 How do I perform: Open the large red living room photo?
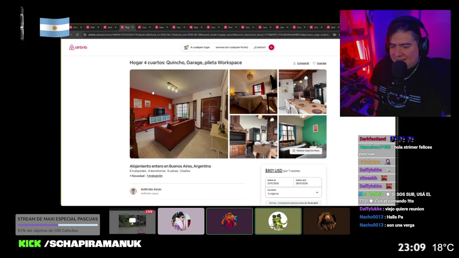179,114
